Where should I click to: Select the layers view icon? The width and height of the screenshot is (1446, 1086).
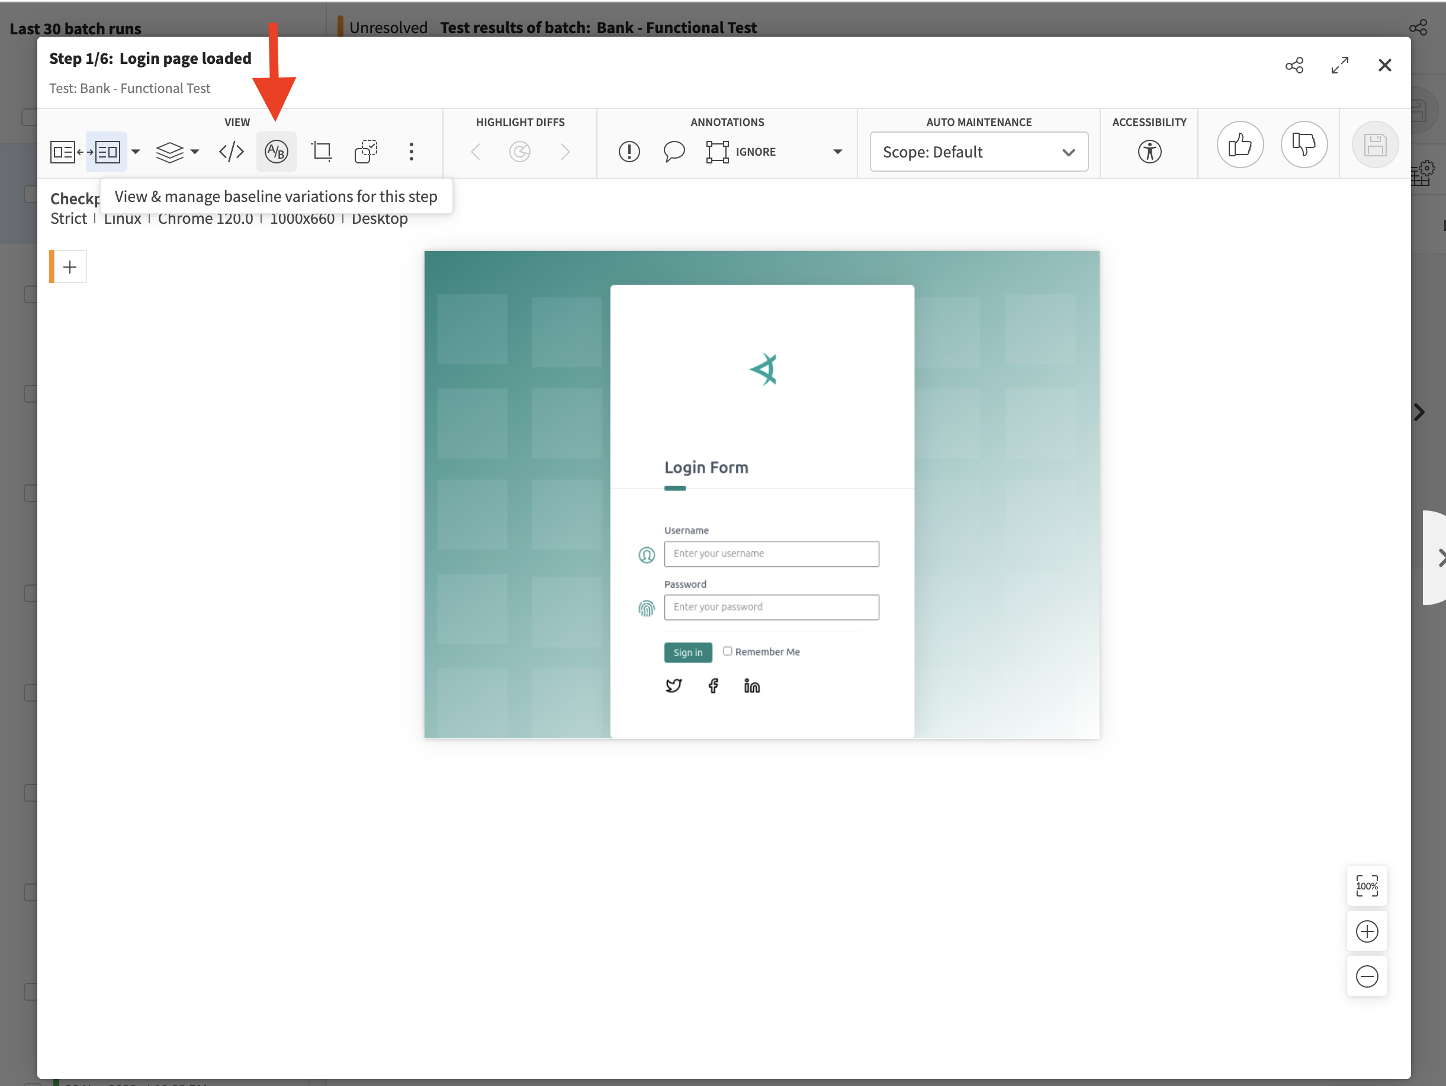pos(171,151)
